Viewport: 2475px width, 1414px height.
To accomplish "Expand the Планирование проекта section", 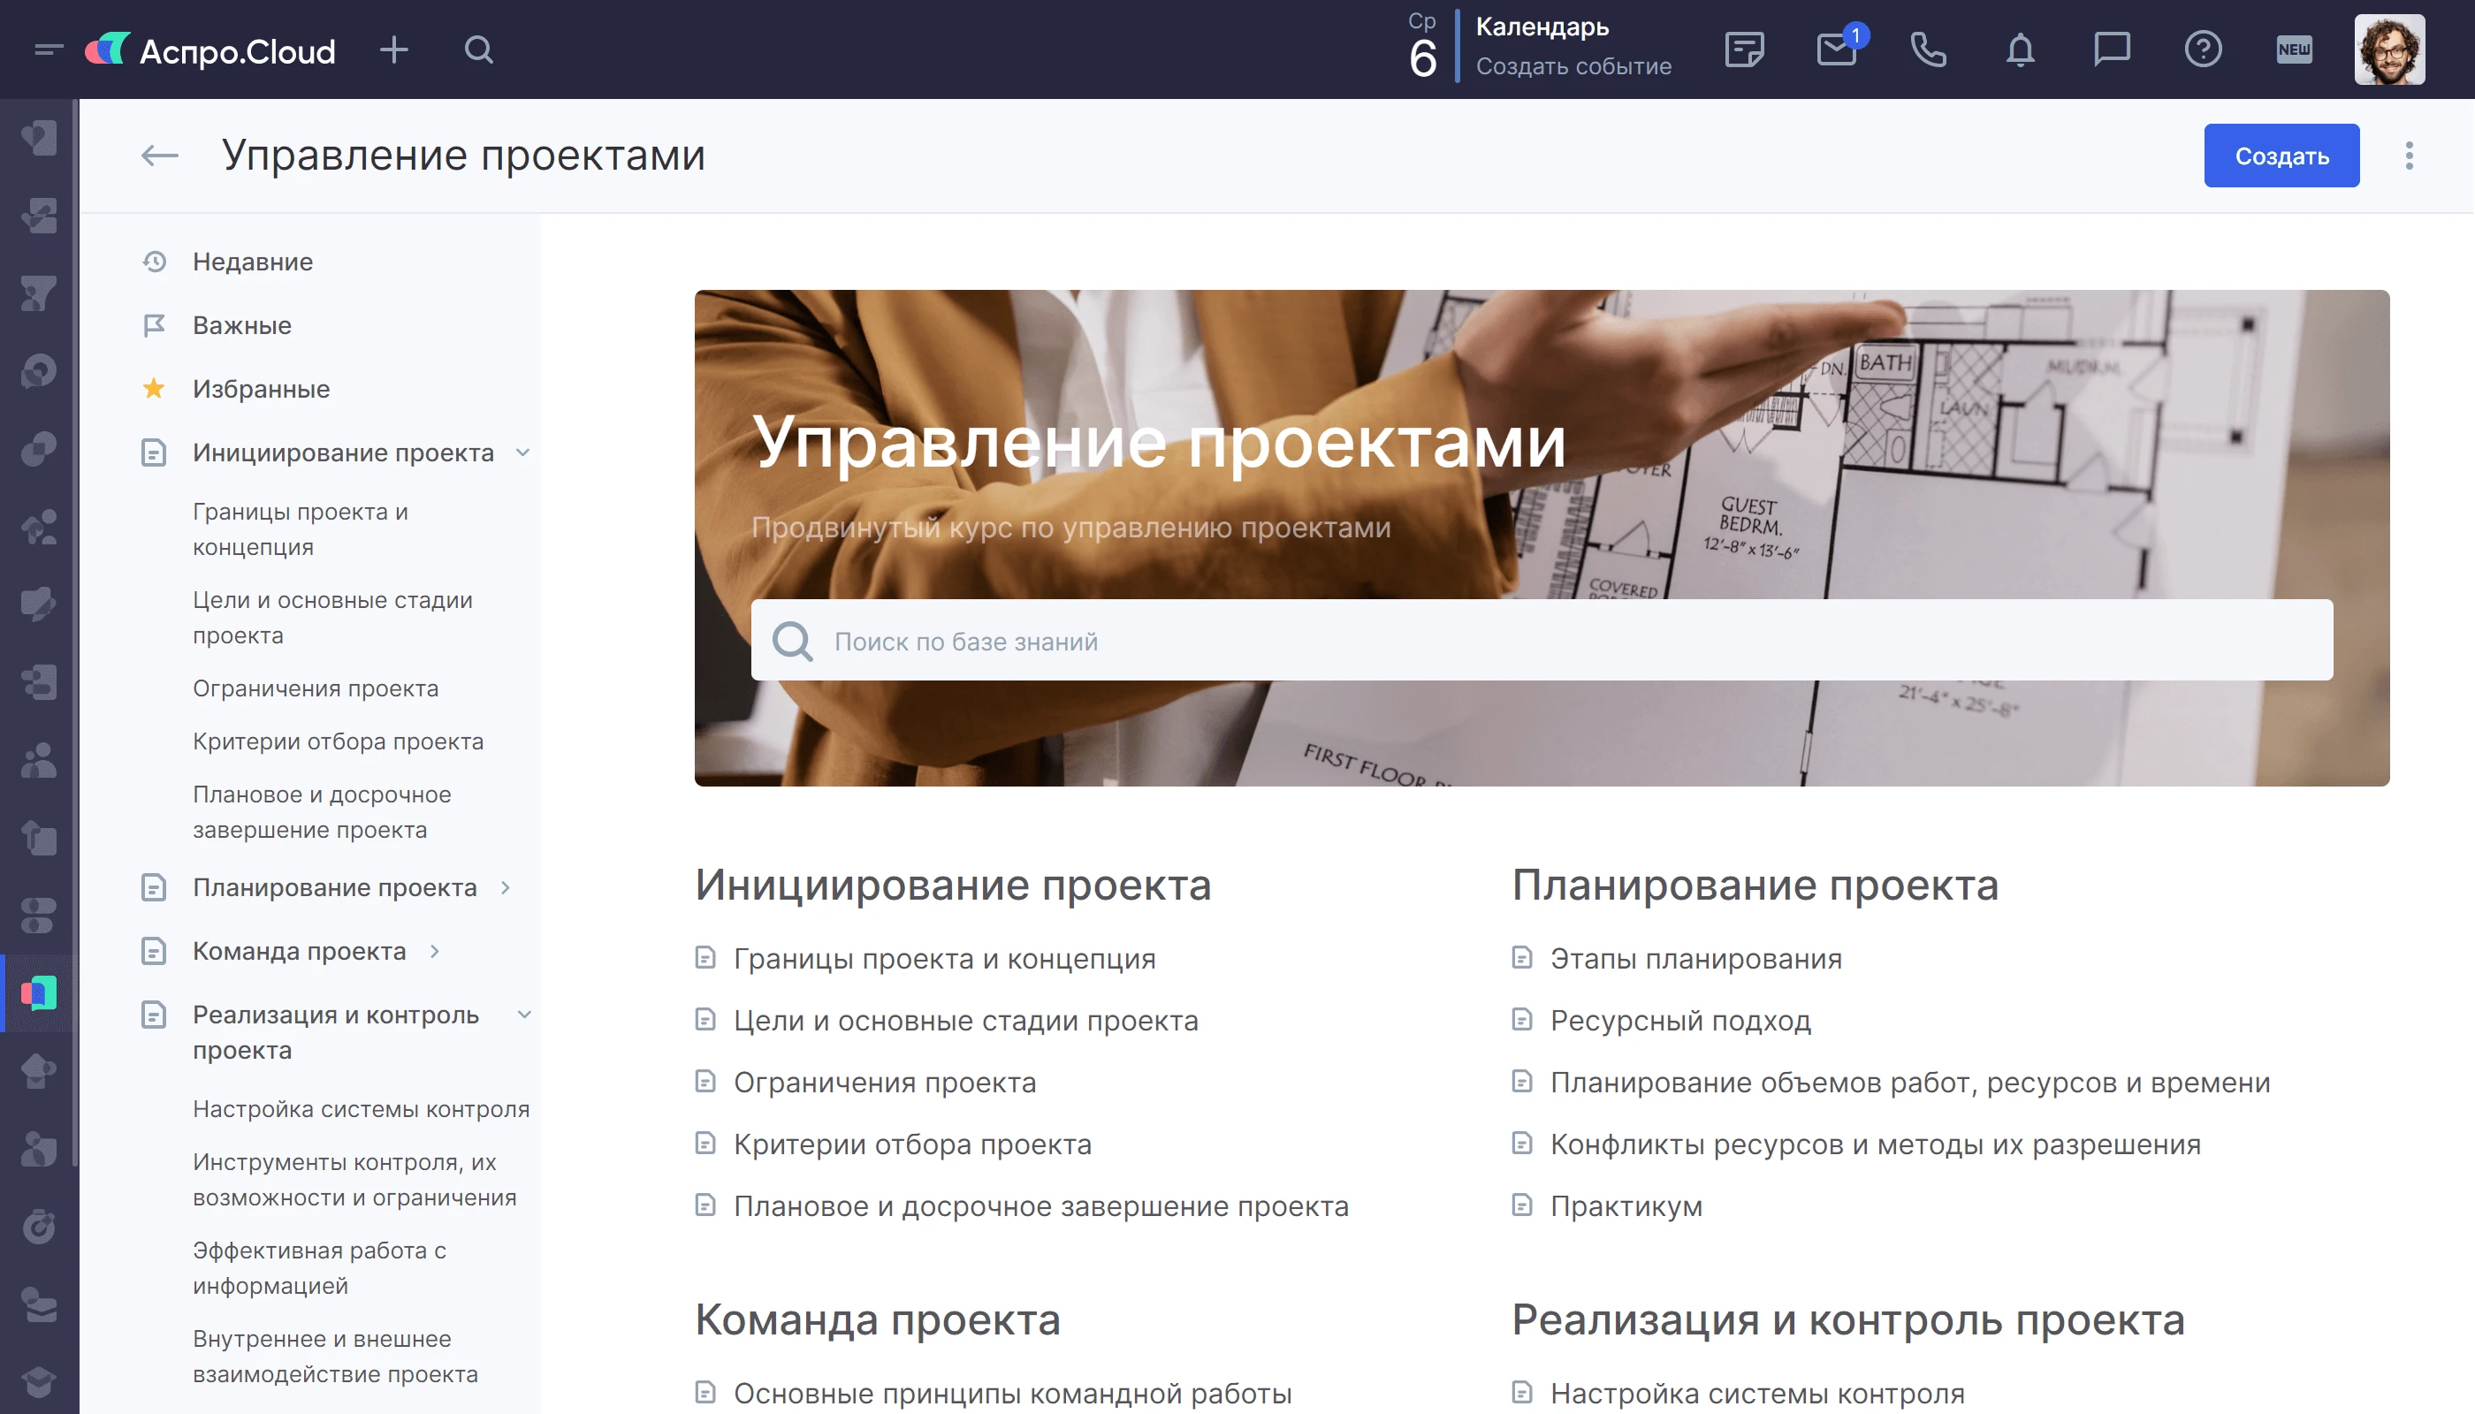I will click(505, 887).
